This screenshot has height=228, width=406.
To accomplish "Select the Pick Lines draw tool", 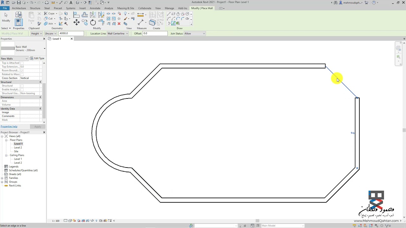I will click(173, 23).
